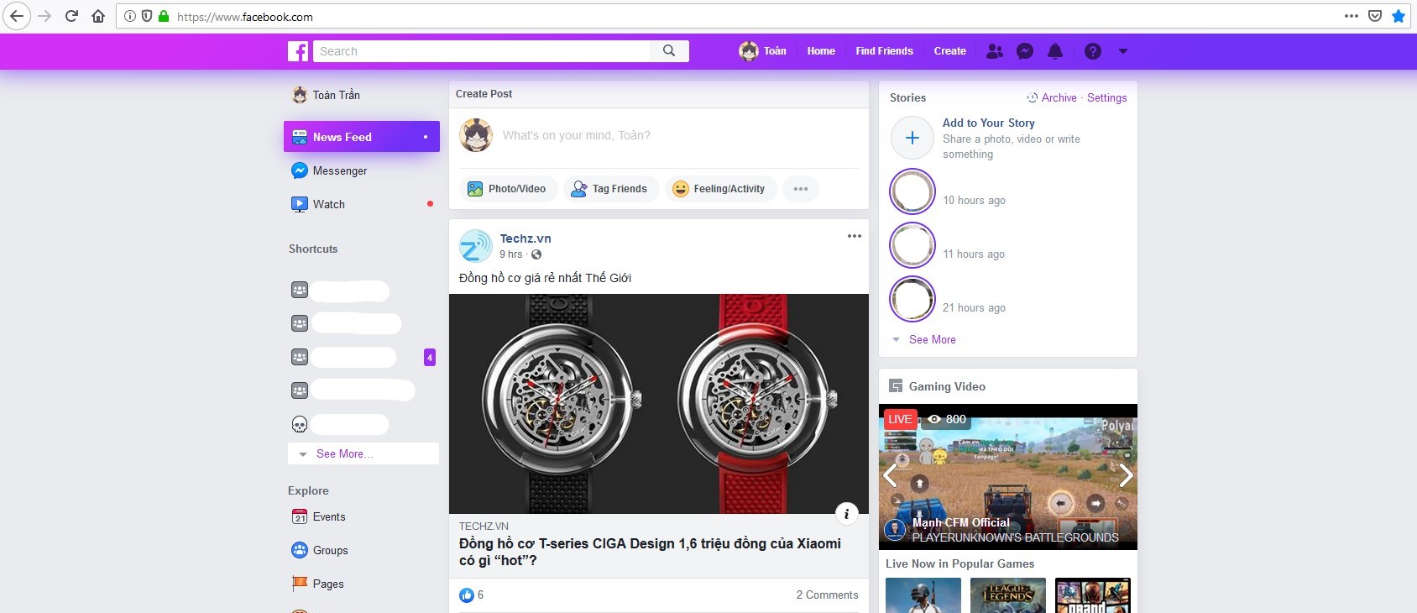Click the link info icon
This screenshot has width=1417, height=613.
847,514
